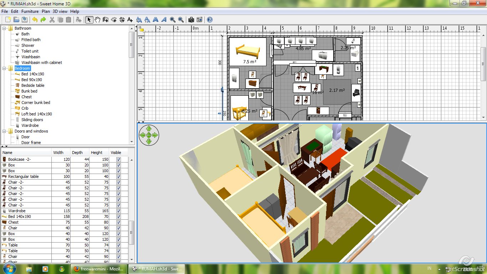Uncheck Visible for Rectangular table

[118, 176]
